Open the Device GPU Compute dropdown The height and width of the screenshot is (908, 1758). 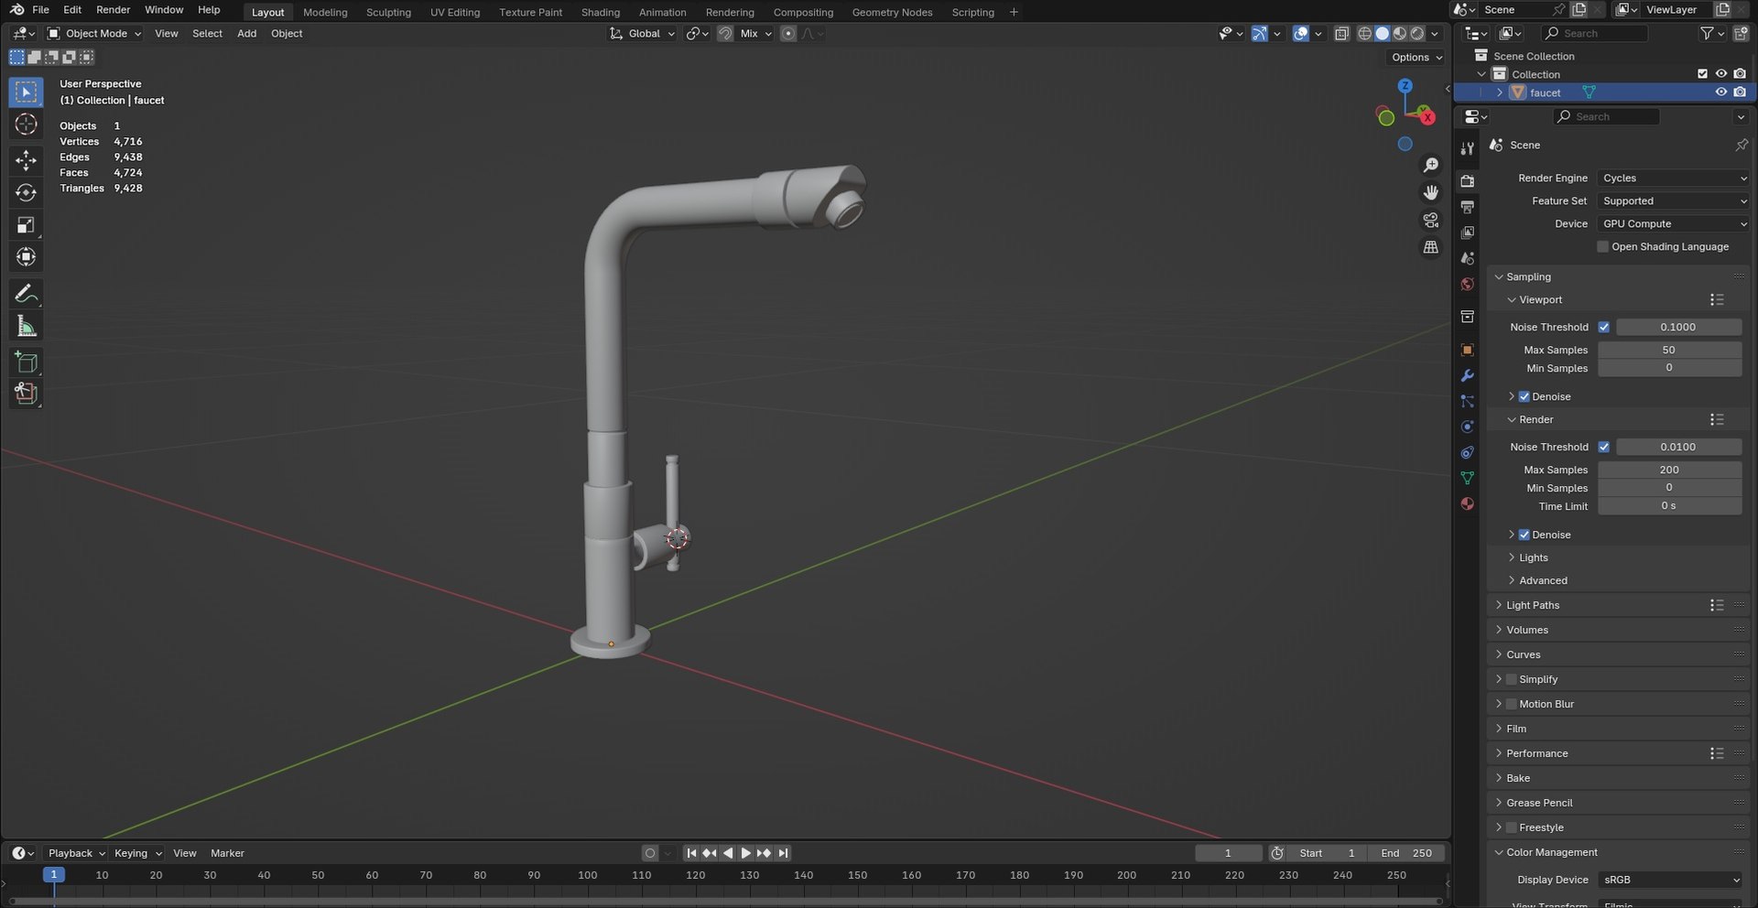coord(1674,223)
